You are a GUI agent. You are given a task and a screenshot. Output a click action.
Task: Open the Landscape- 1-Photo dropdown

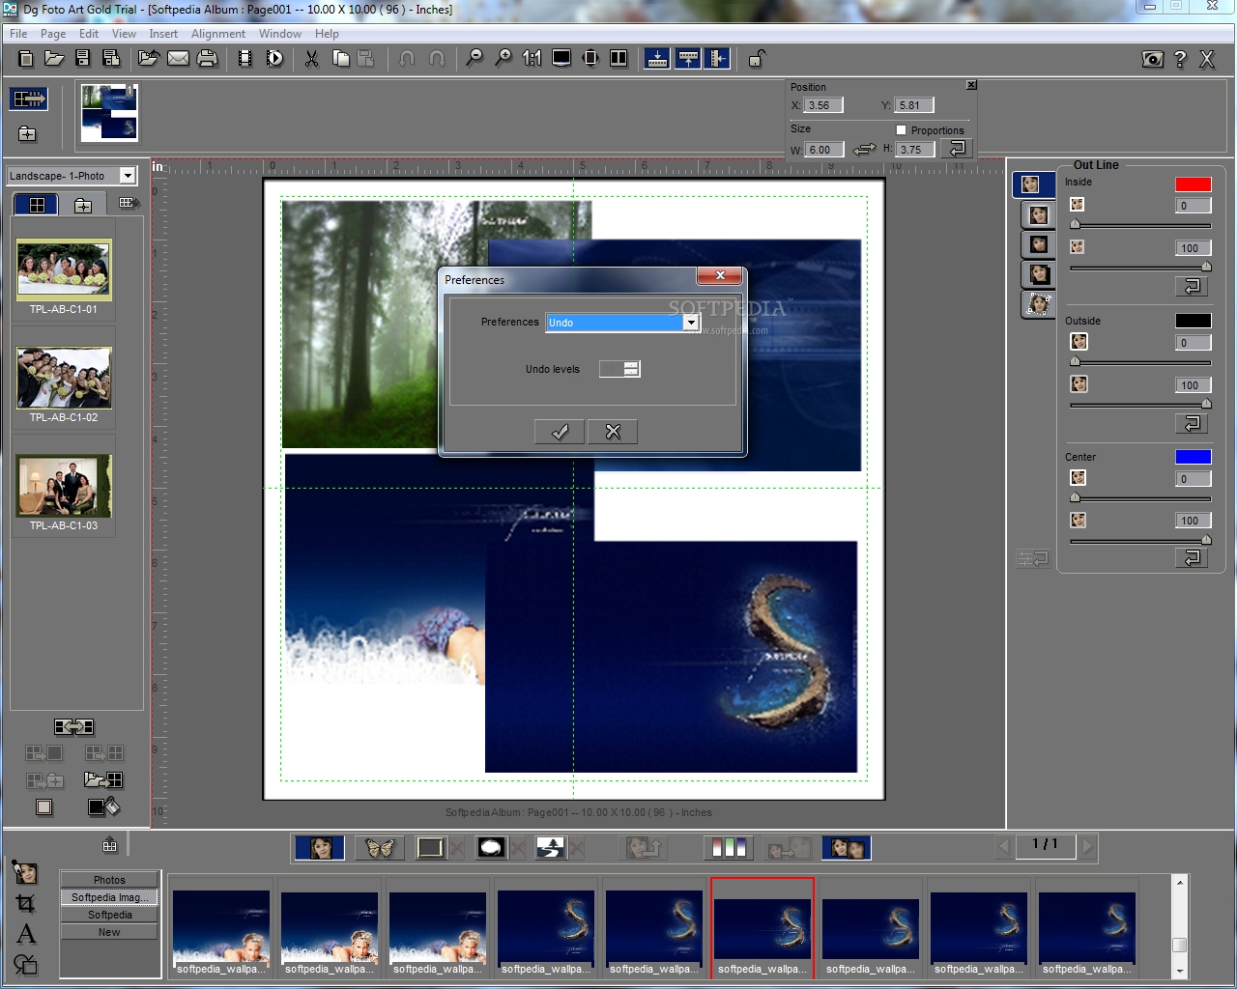point(127,176)
